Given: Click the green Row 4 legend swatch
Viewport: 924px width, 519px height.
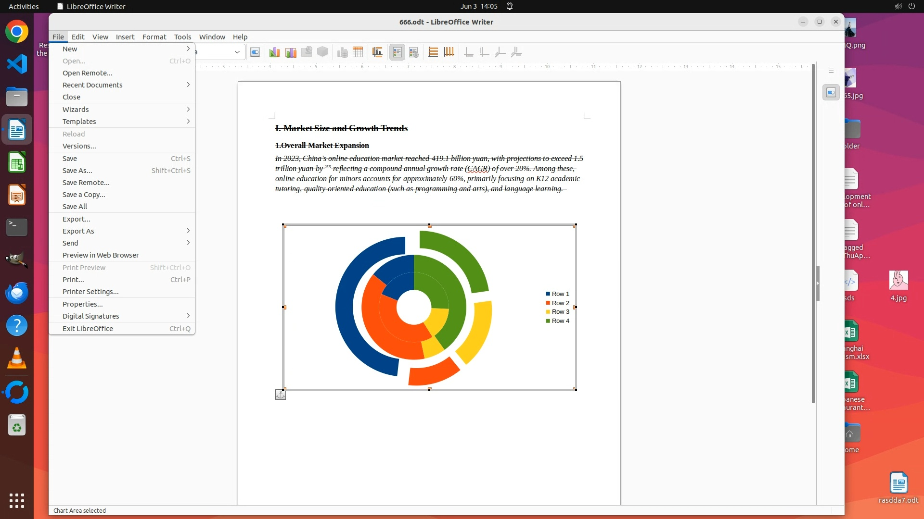Looking at the screenshot, I should tap(548, 321).
